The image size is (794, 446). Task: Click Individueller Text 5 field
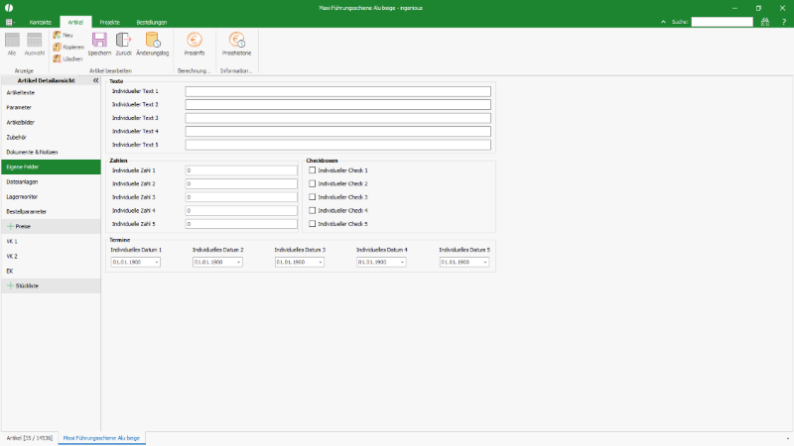pyautogui.click(x=337, y=145)
